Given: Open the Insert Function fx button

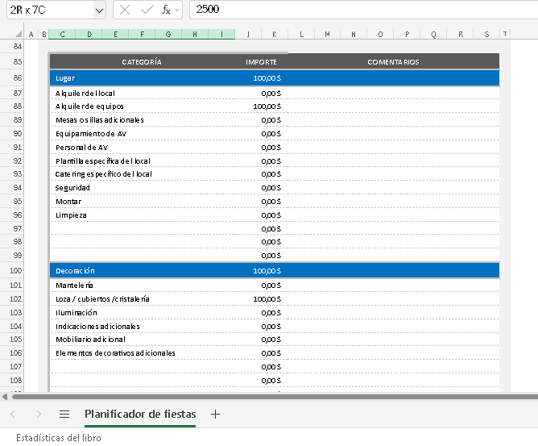Looking at the screenshot, I should [166, 10].
